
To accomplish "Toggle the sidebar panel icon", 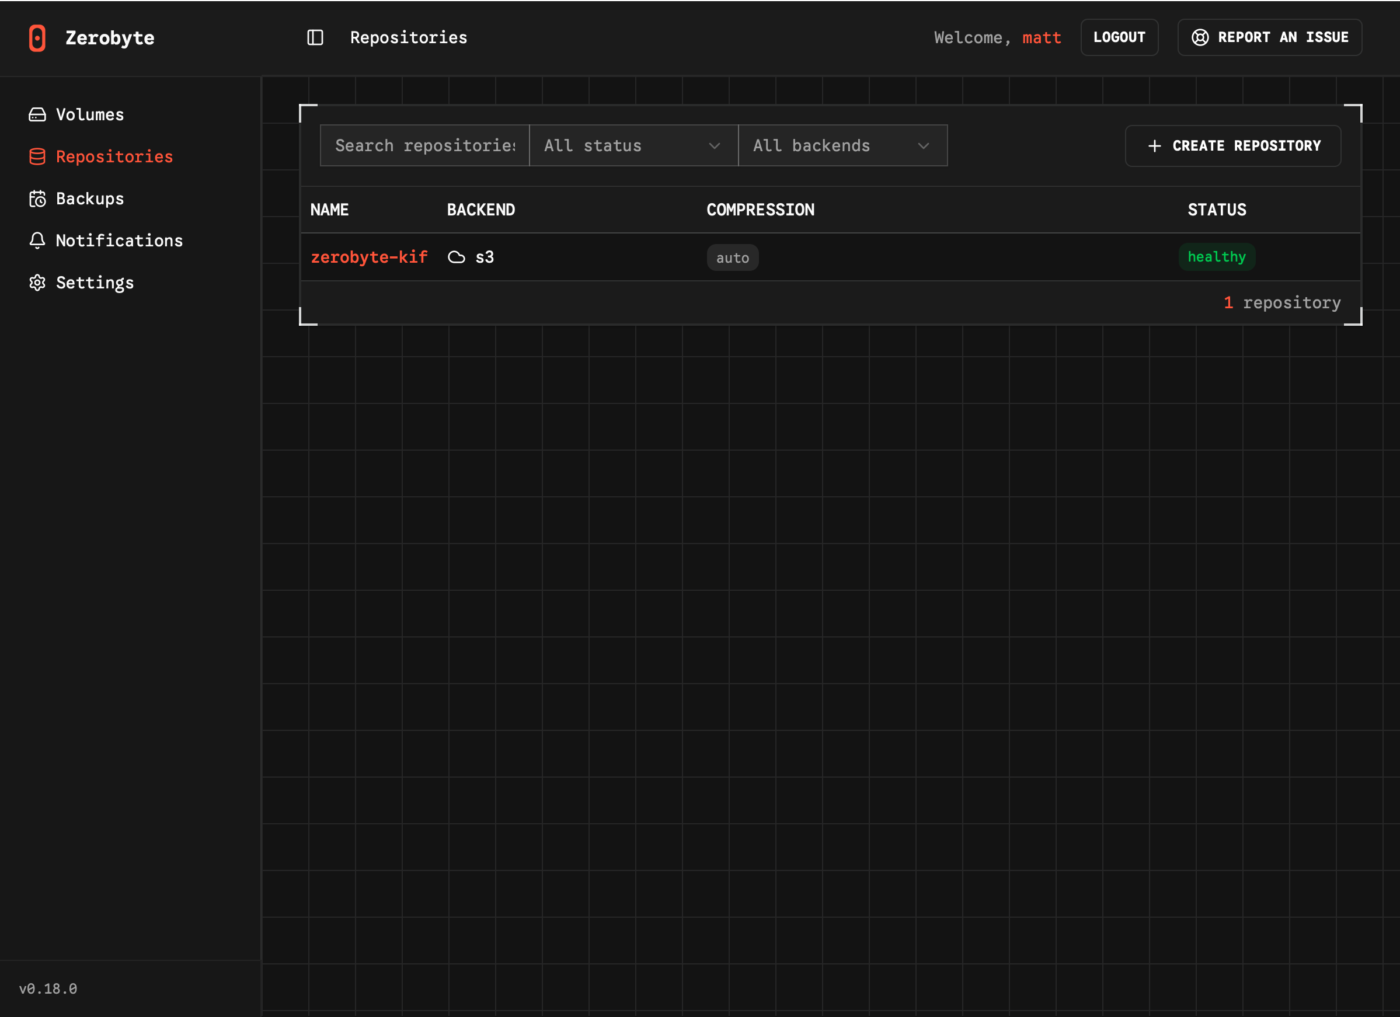I will coord(315,37).
